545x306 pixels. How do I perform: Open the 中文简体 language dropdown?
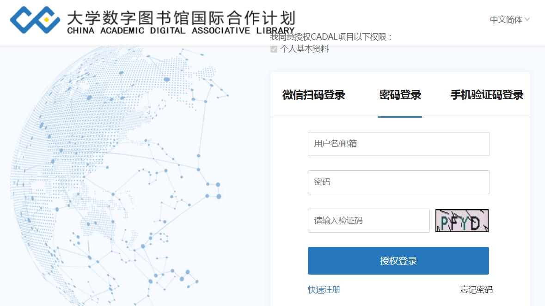tap(506, 19)
